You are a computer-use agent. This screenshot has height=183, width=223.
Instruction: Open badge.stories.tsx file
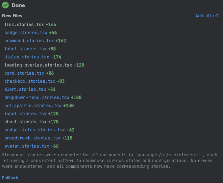click(26, 33)
